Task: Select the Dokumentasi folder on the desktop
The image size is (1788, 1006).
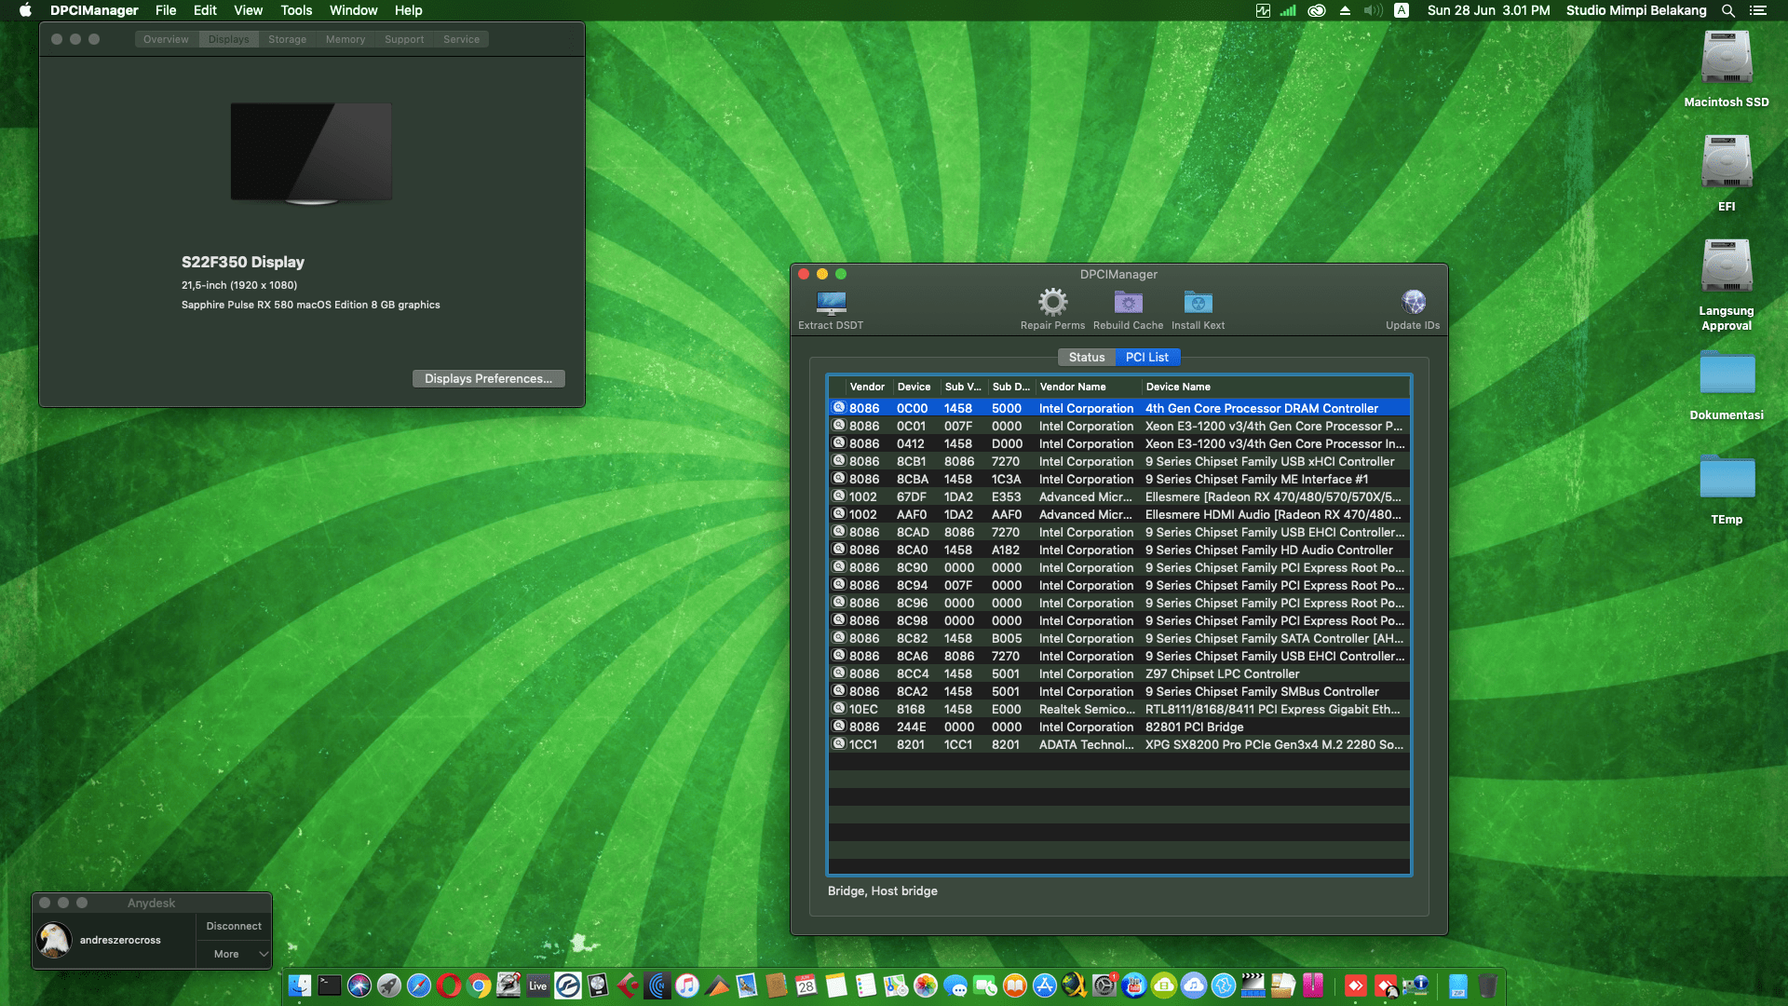Action: click(1727, 373)
